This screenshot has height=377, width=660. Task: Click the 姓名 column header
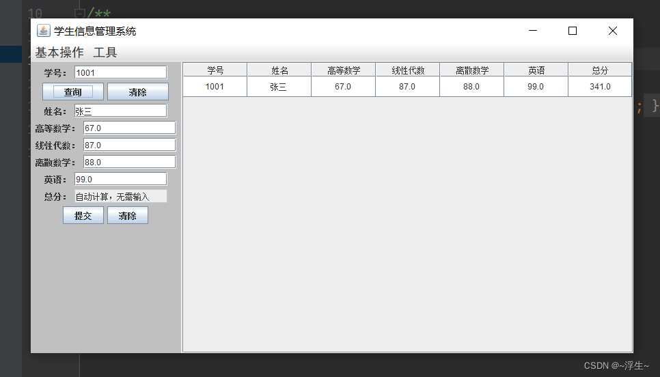279,70
